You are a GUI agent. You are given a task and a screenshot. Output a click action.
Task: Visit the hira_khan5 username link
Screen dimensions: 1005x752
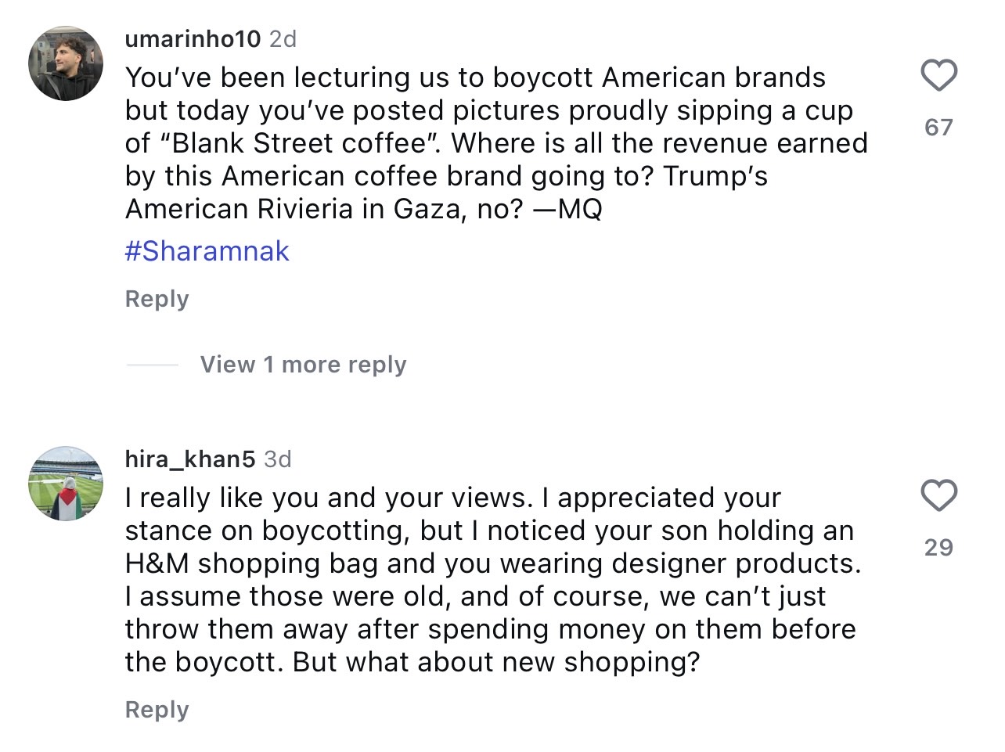pos(189,459)
